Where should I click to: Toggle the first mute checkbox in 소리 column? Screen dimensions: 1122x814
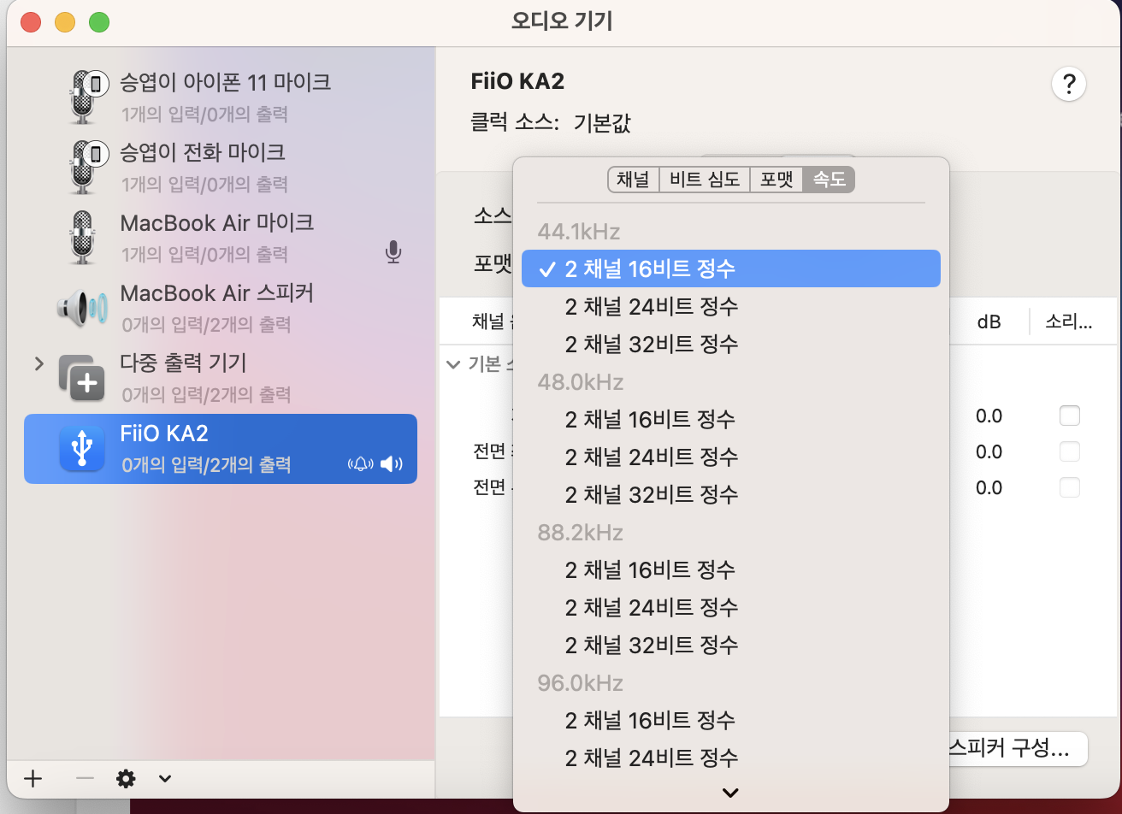coord(1069,416)
